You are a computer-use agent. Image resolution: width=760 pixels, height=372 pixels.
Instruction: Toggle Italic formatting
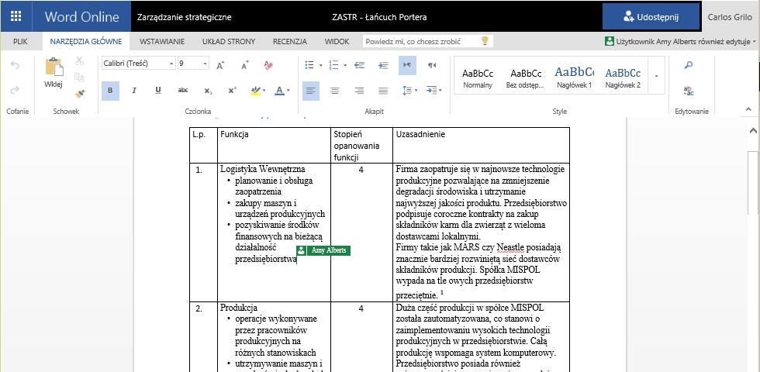click(134, 91)
